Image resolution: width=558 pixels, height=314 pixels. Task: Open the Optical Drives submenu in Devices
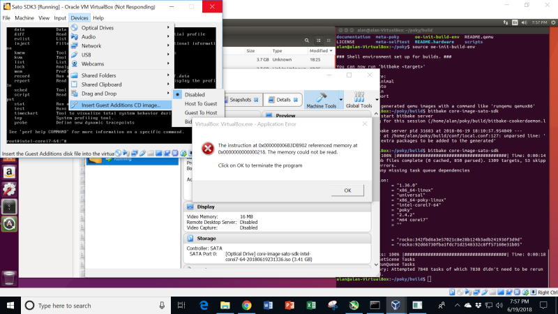121,28
